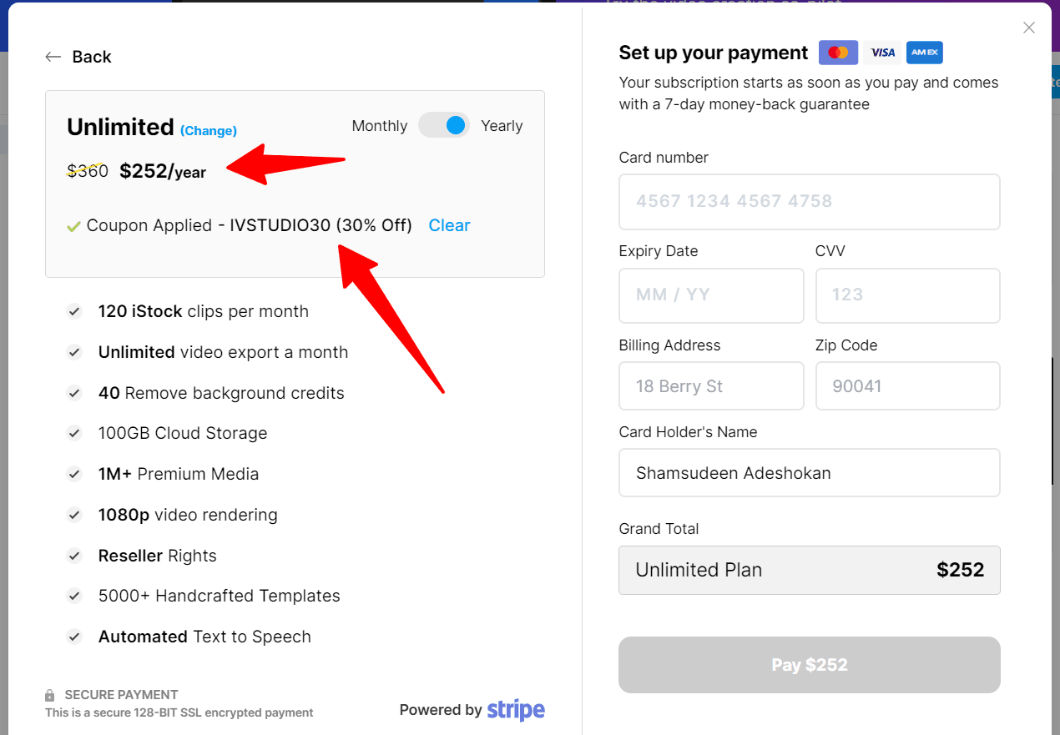Click the Stripe logo
1060x735 pixels.
pyautogui.click(x=515, y=710)
